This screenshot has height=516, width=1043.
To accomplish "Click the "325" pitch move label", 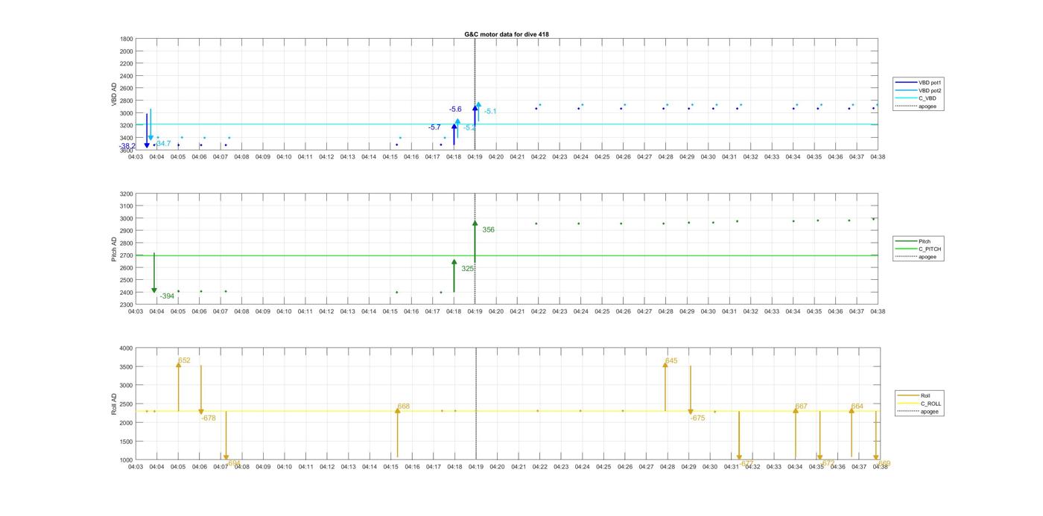I will tap(467, 269).
